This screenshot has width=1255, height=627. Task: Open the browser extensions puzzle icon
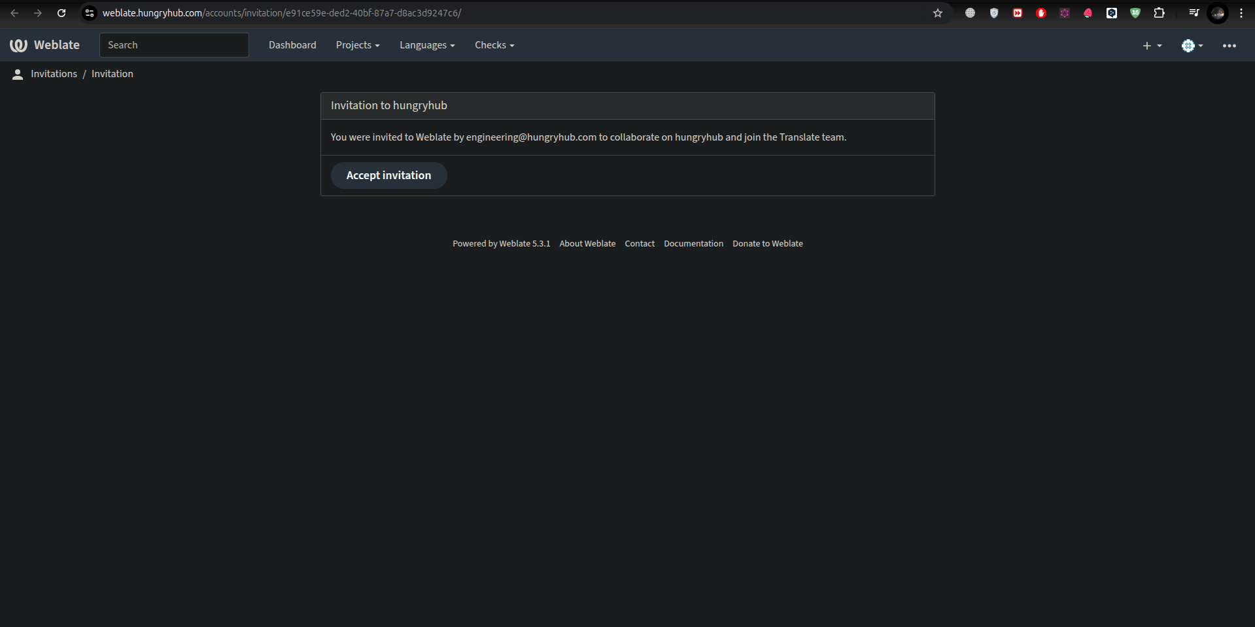[1159, 13]
